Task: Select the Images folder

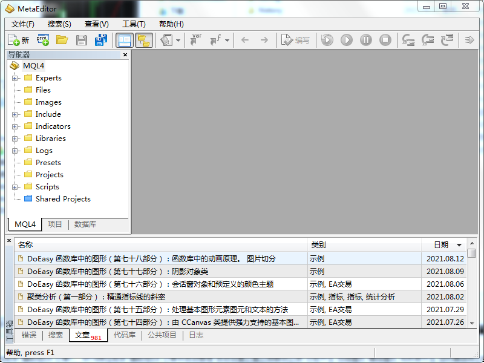Action: (x=48, y=102)
